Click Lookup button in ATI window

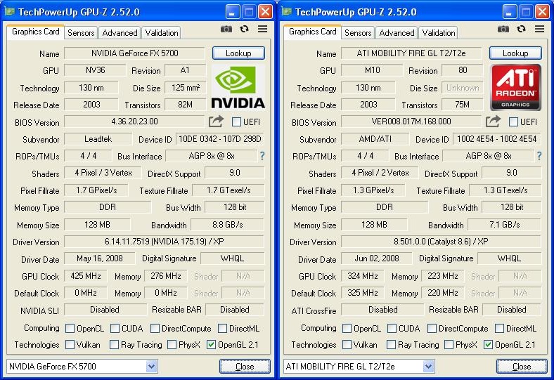coord(515,53)
